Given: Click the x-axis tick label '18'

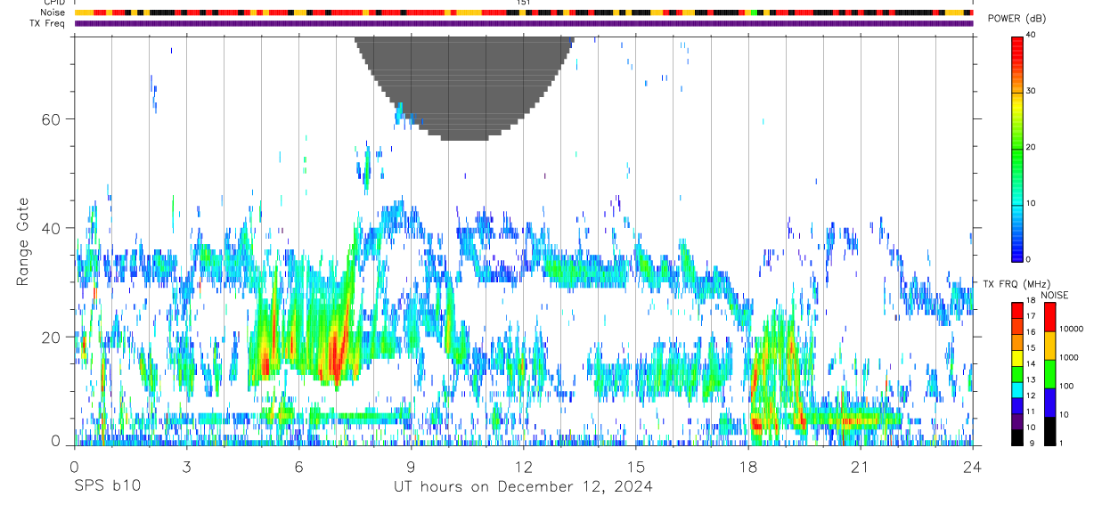Looking at the screenshot, I should pos(747,467).
